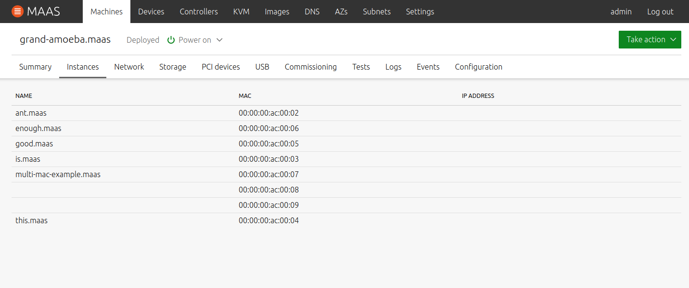This screenshot has height=288, width=689.
Task: Click the NAME column header
Action: (24, 96)
